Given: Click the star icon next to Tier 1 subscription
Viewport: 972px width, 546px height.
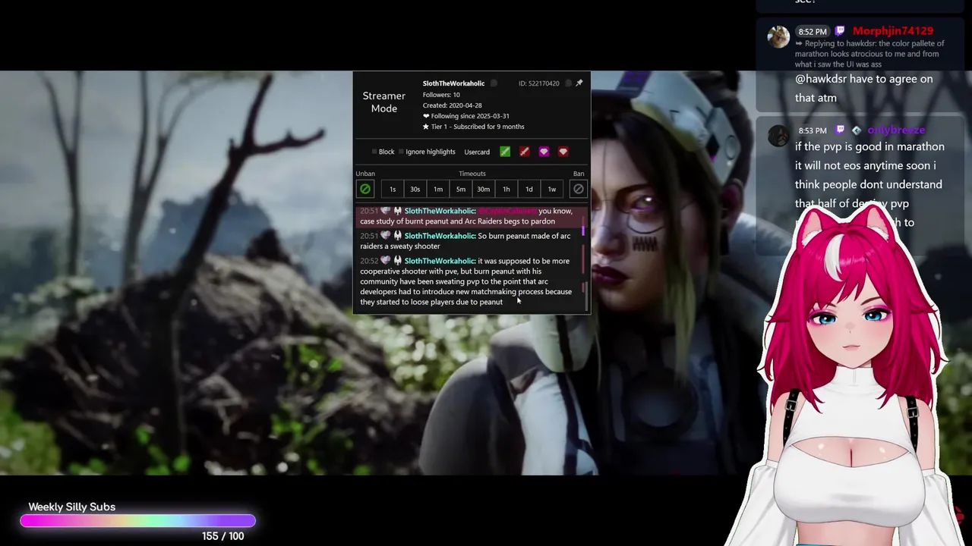Looking at the screenshot, I should tap(426, 127).
